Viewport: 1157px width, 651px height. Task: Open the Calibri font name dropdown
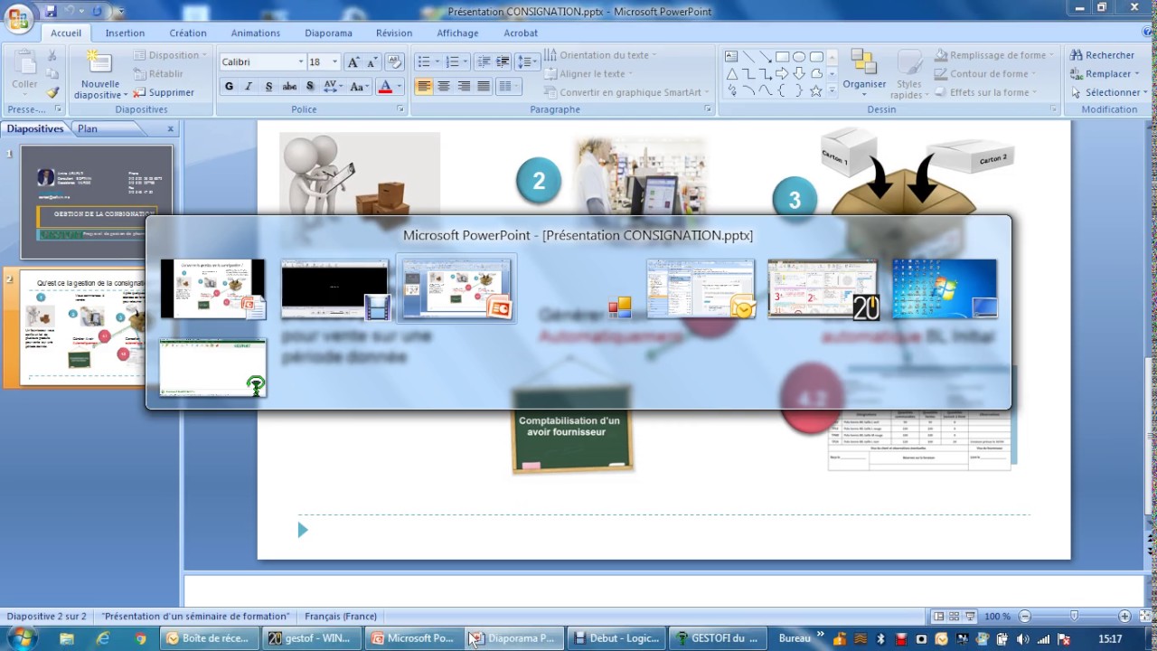pos(301,61)
